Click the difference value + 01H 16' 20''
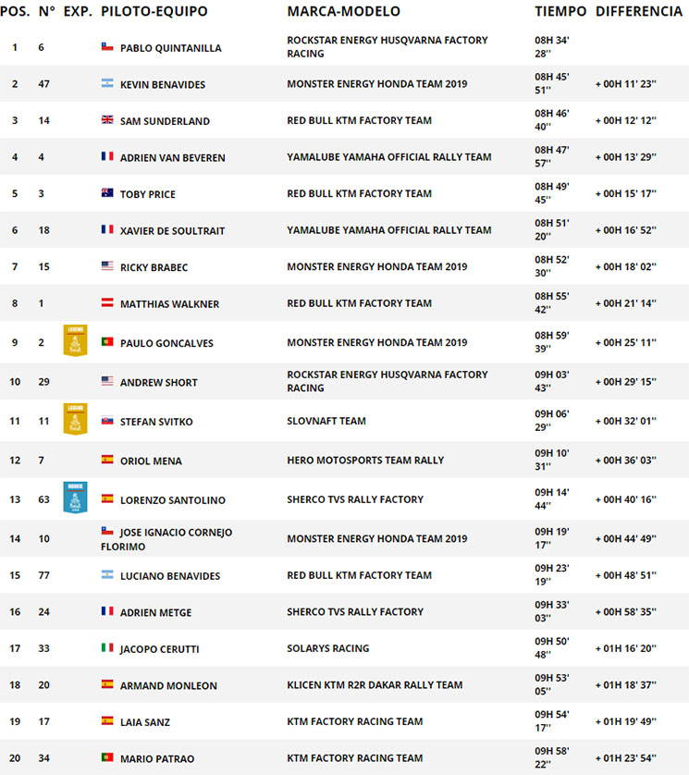Screen dimensions: 689x775 click(626, 648)
